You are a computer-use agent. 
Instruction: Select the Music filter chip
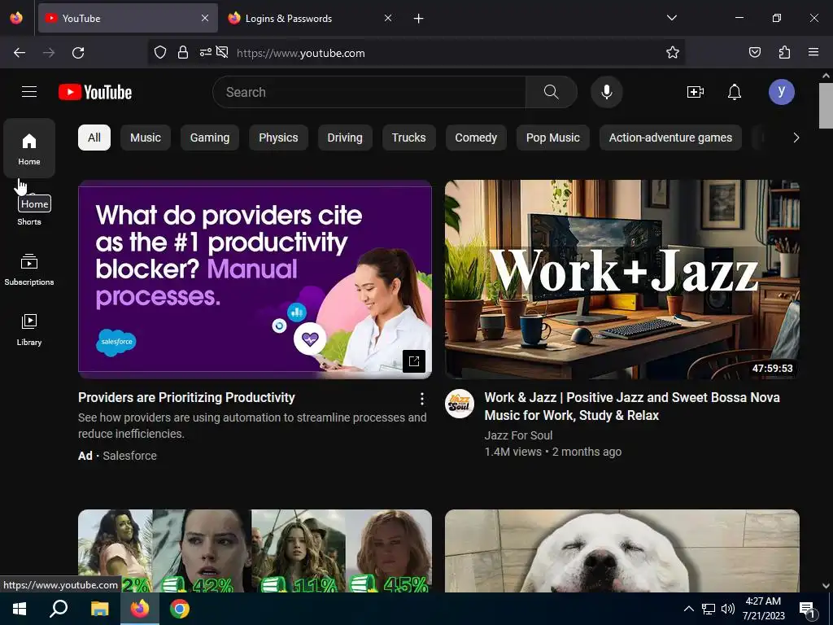[x=146, y=138]
